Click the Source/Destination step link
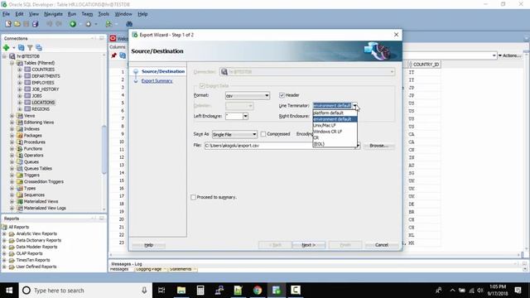 (x=163, y=72)
